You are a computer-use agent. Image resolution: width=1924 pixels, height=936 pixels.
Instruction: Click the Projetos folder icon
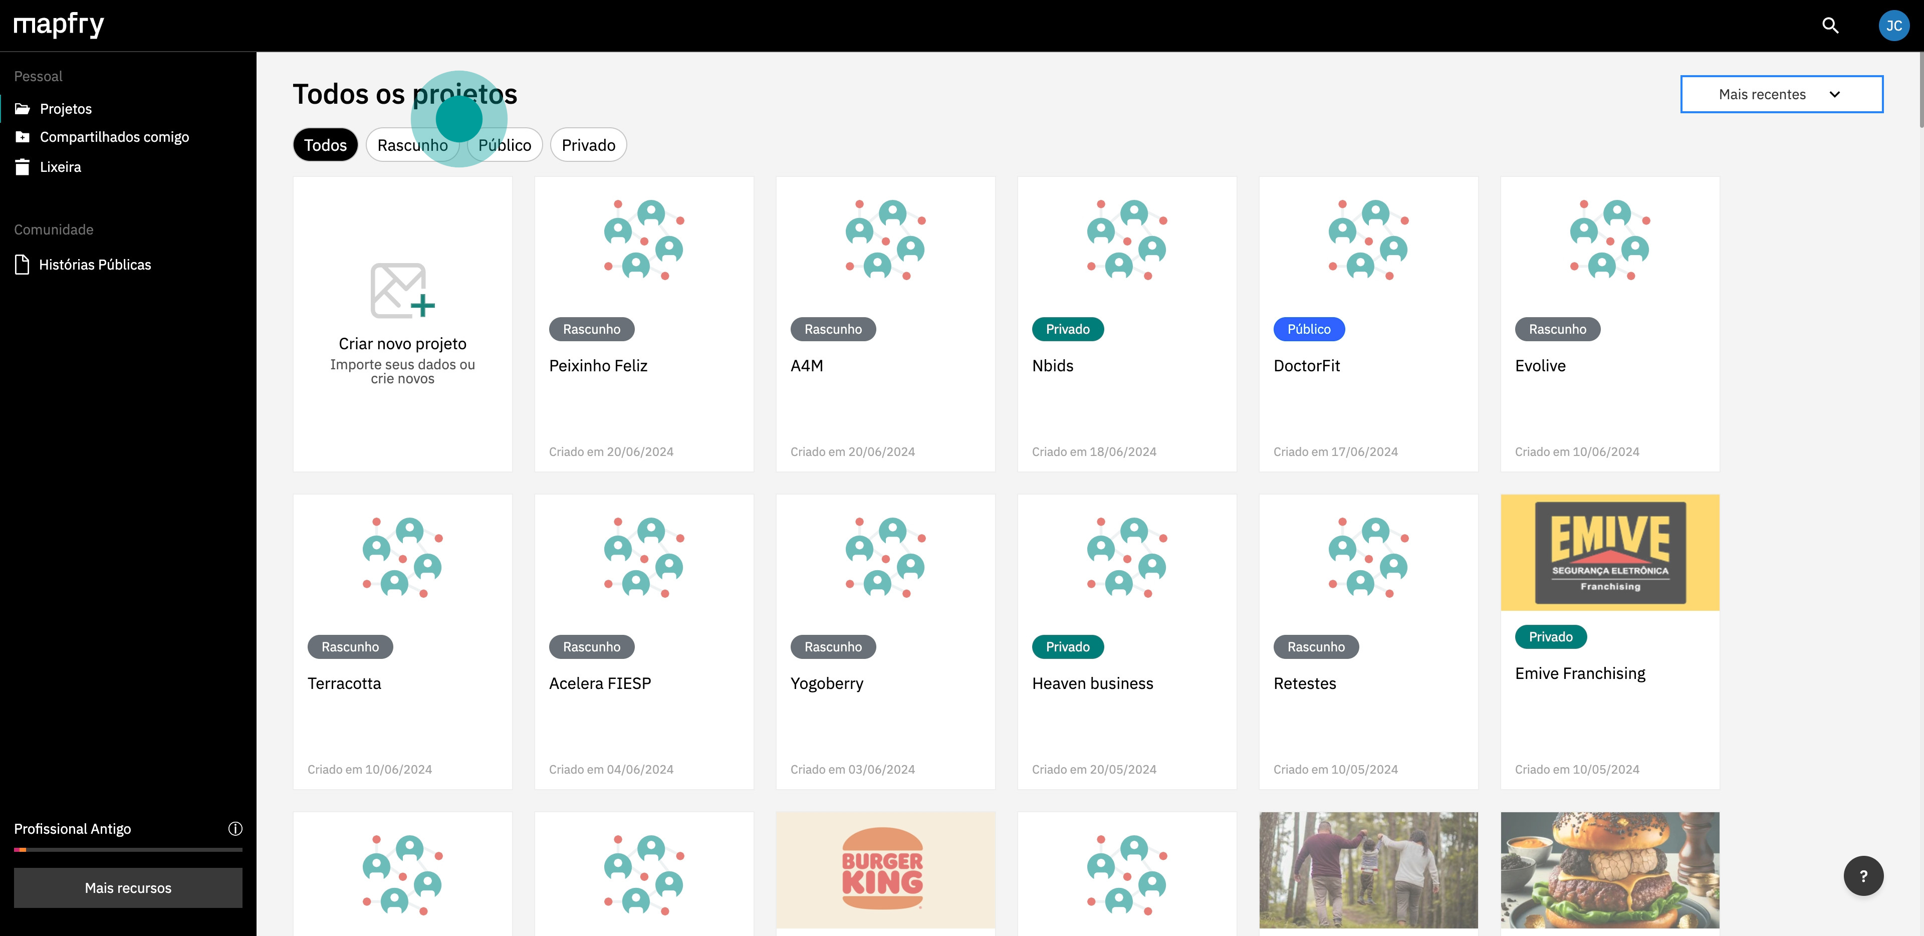[23, 109]
